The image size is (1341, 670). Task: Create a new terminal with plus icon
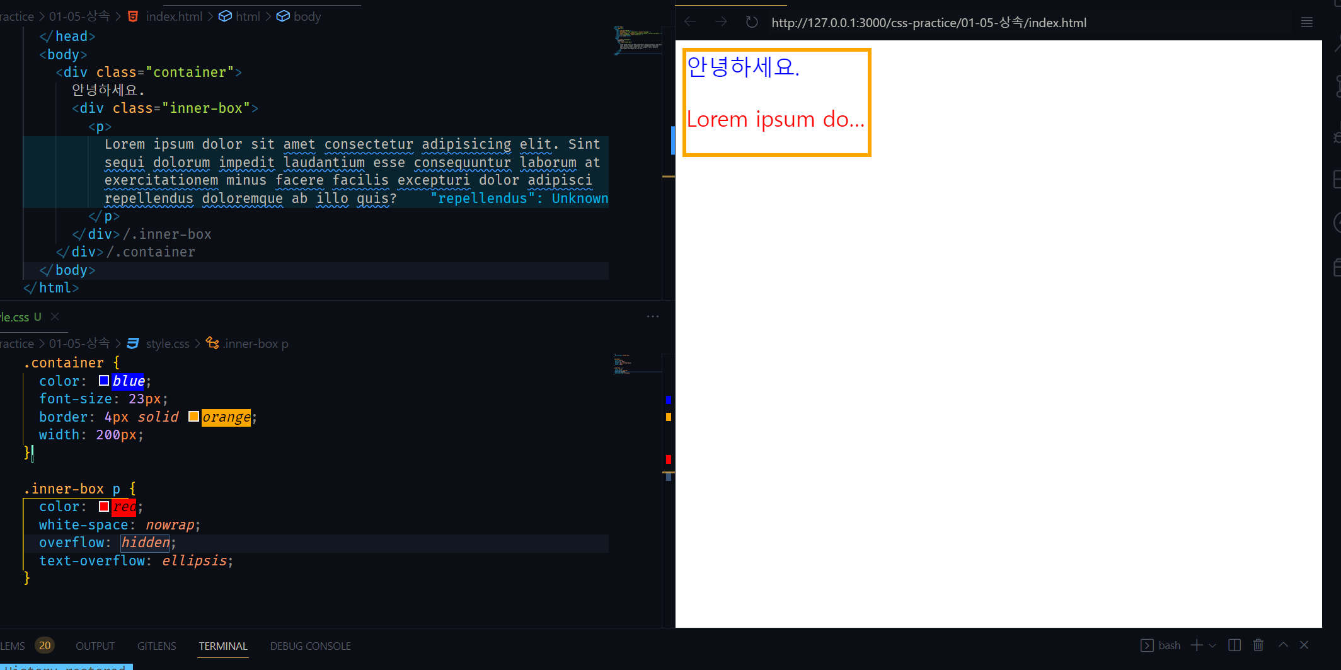pyautogui.click(x=1197, y=645)
